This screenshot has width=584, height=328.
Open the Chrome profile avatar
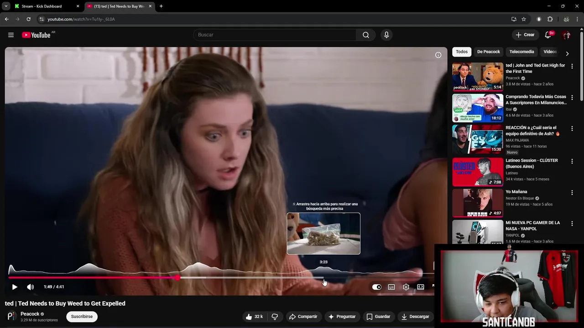click(566, 19)
